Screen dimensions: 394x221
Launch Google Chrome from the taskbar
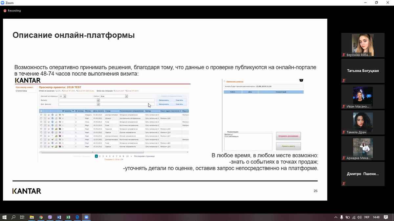[x=41, y=217]
